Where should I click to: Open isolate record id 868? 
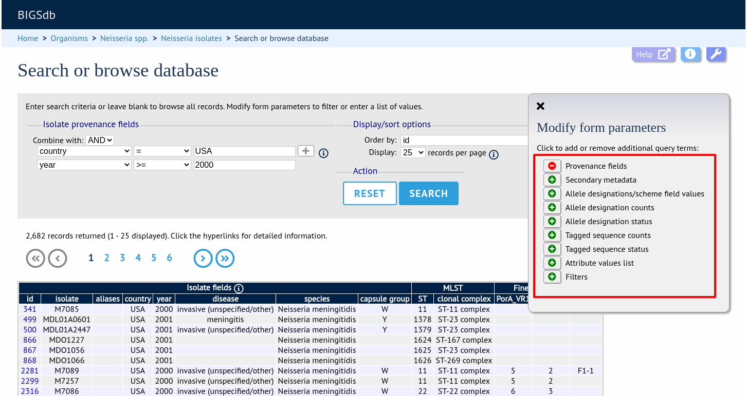click(30, 360)
